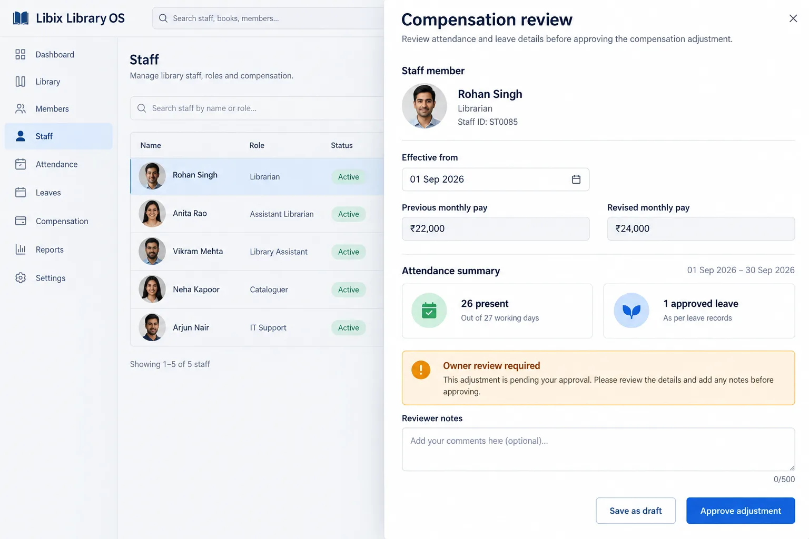Open Reports in the sidebar
This screenshot has width=809, height=539.
click(58, 249)
